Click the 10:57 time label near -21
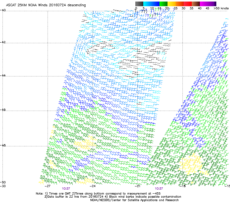The height and width of the screenshot is (202, 230). [x=159, y=189]
